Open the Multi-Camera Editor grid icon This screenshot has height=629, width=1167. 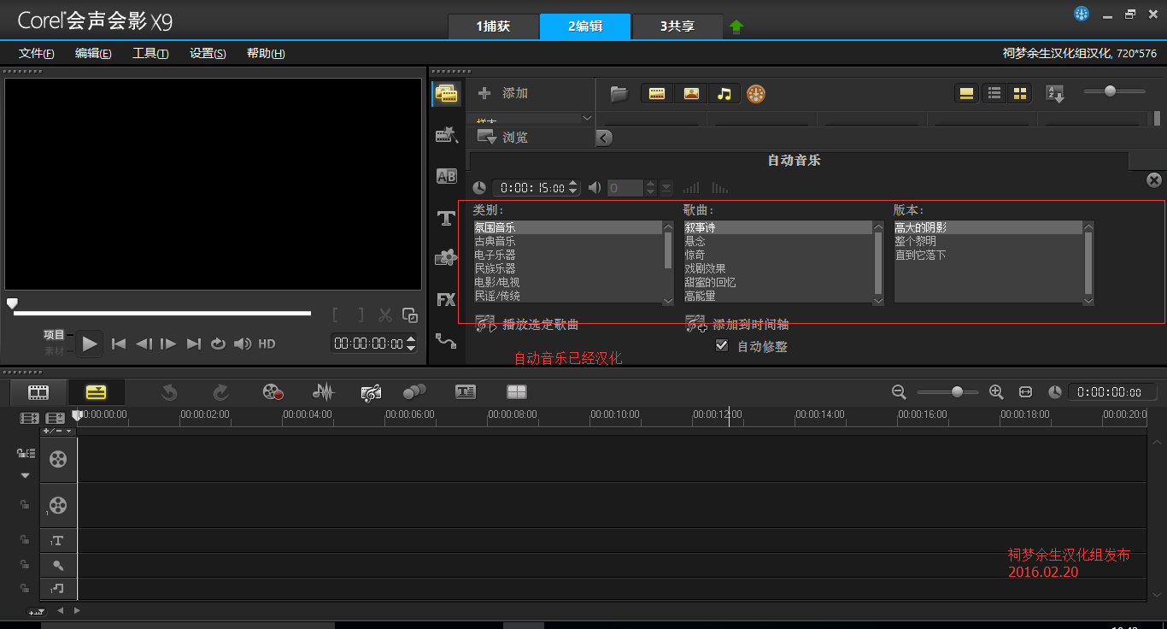pos(517,391)
